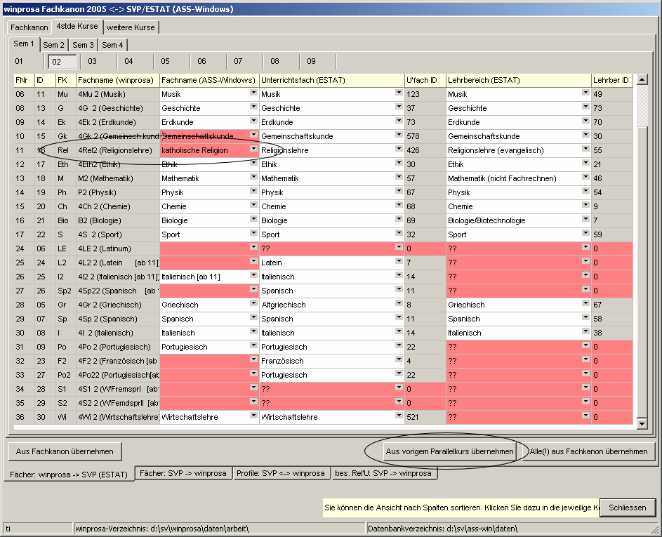Select parallel course tab 05
The image size is (662, 537).
166,61
